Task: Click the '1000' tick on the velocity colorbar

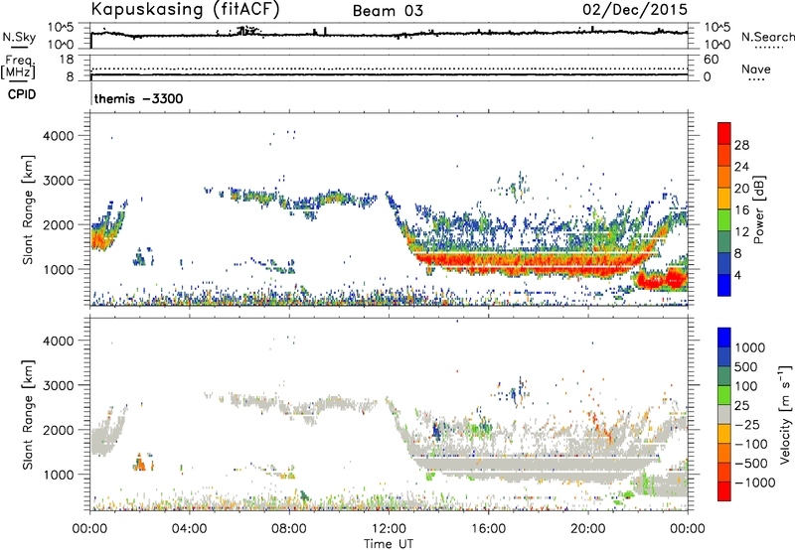Action: click(x=750, y=347)
